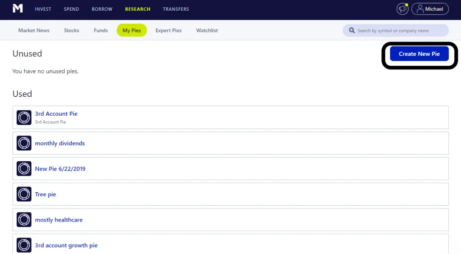Click the monthly dividends pie icon
The width and height of the screenshot is (461, 254).
(x=24, y=143)
